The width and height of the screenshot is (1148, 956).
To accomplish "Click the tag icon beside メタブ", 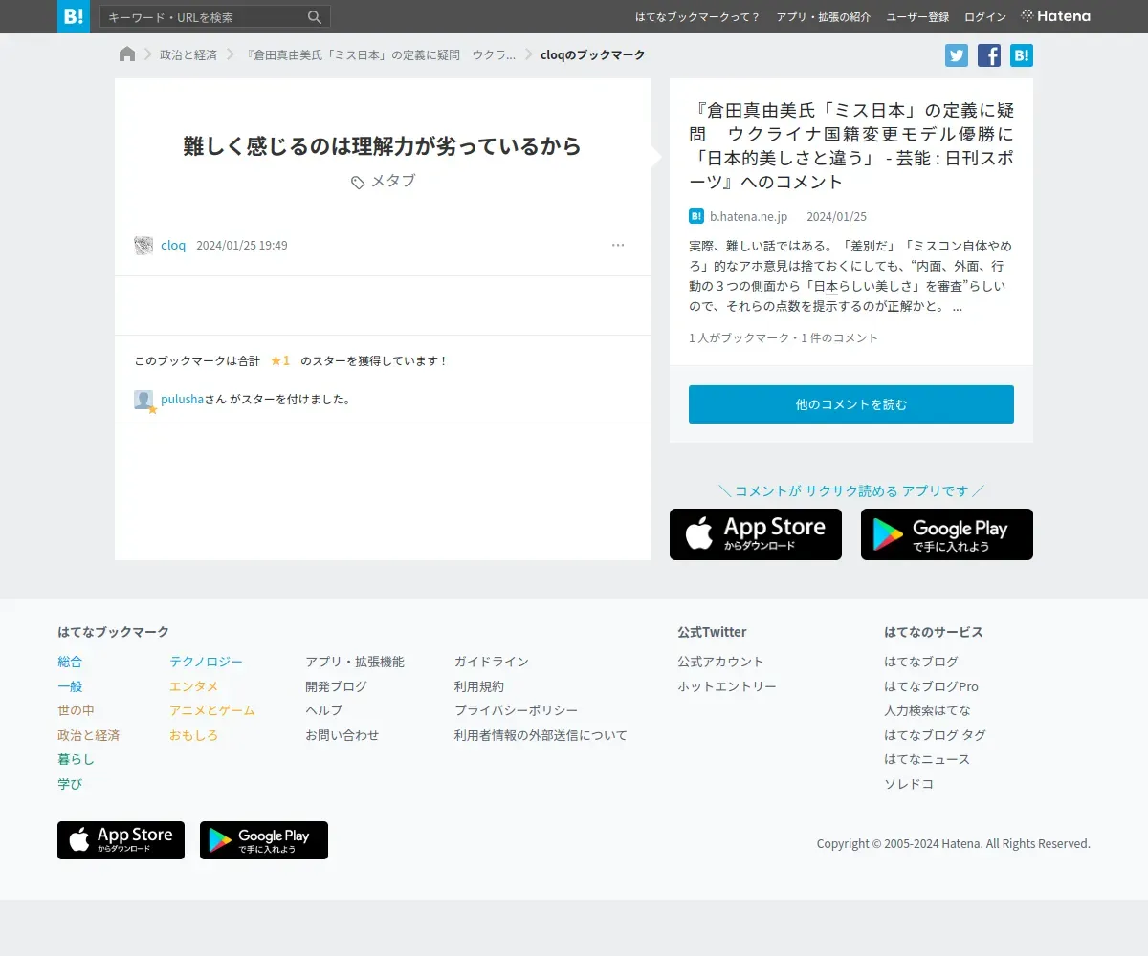I will coord(358,182).
